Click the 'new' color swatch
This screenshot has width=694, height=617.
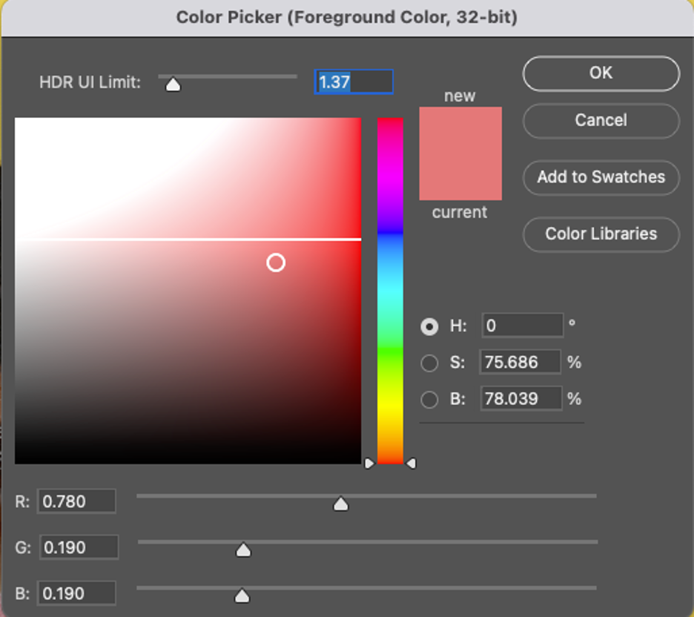click(460, 130)
